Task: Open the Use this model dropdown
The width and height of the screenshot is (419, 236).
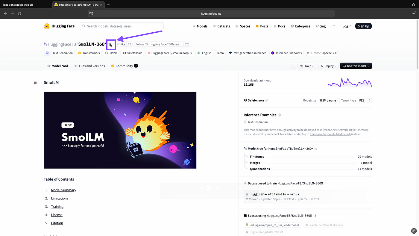Action: (x=356, y=66)
